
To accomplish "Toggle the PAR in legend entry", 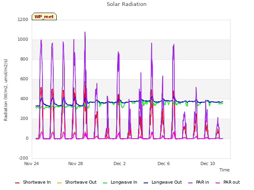I will point(198,182).
